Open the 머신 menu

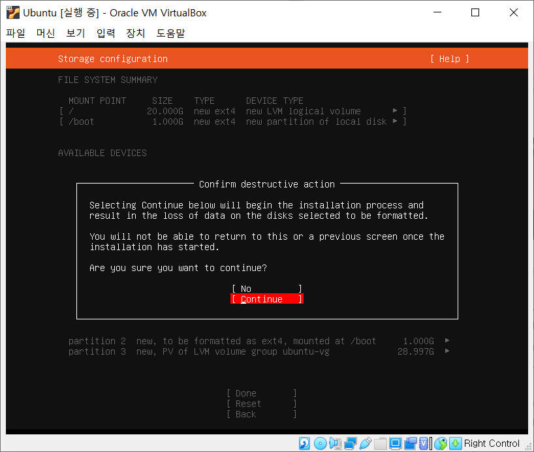tap(46, 33)
